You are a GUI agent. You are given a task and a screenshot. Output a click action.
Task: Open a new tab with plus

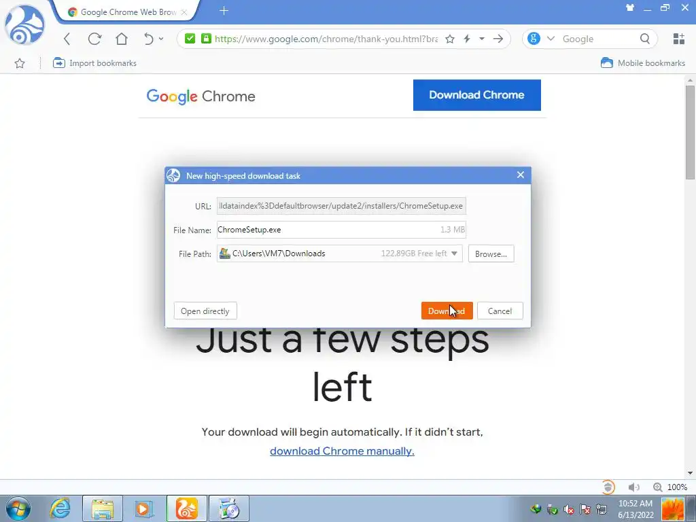224,11
